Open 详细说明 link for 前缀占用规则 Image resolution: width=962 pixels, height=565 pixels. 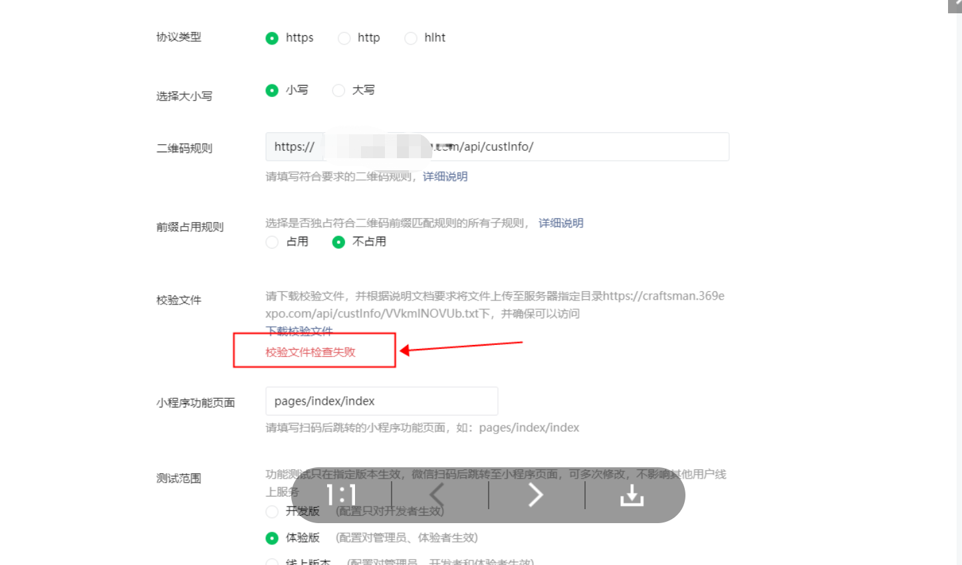coord(561,223)
